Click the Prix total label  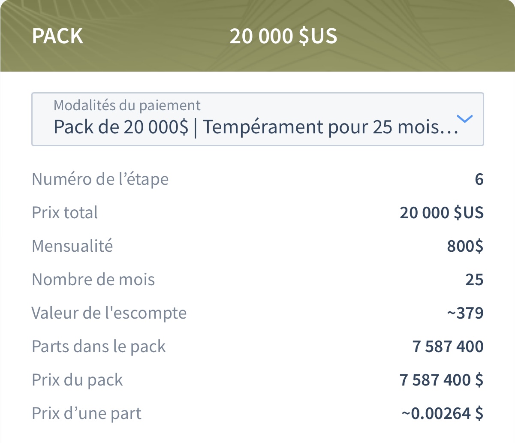coord(65,213)
